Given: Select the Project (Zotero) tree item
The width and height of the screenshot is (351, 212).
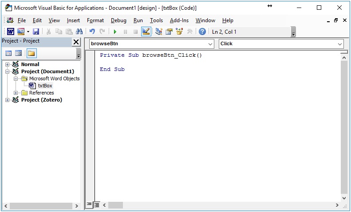Looking at the screenshot, I should (x=42, y=100).
